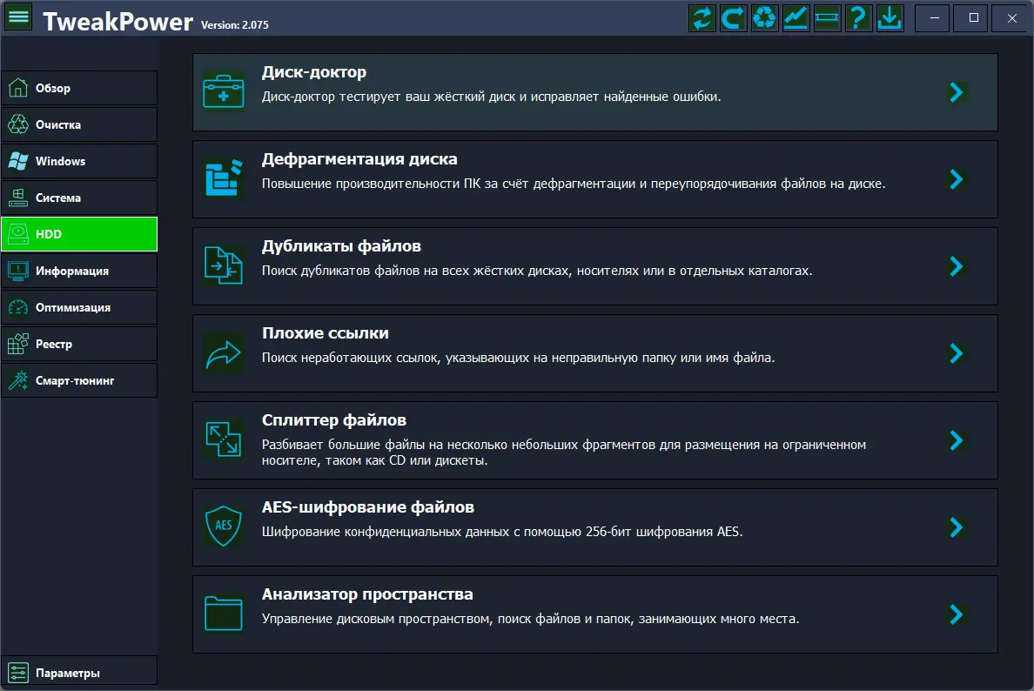Screen dimensions: 1034x691
Task: Click the AES shield icon
Action: pos(224,527)
